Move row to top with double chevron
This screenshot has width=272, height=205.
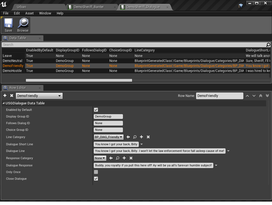pos(261,96)
